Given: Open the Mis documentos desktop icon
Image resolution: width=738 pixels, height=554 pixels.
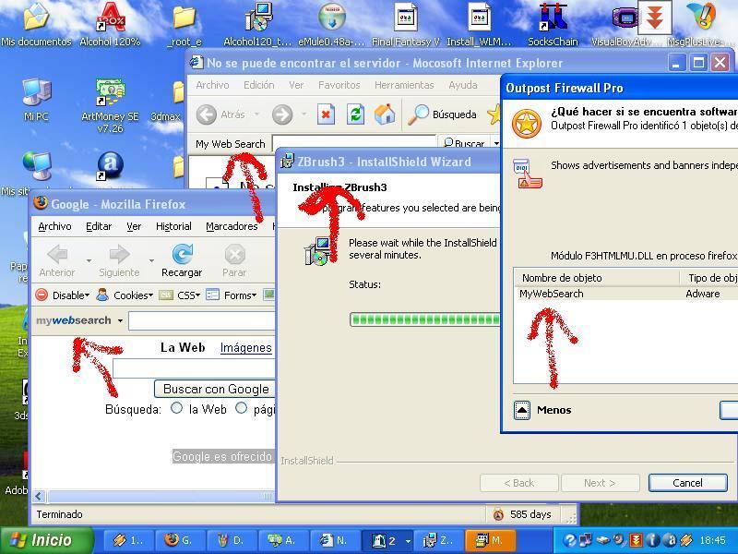Looking at the screenshot, I should [x=36, y=24].
